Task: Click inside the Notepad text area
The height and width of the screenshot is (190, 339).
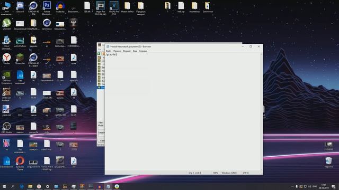Action: coord(183,111)
